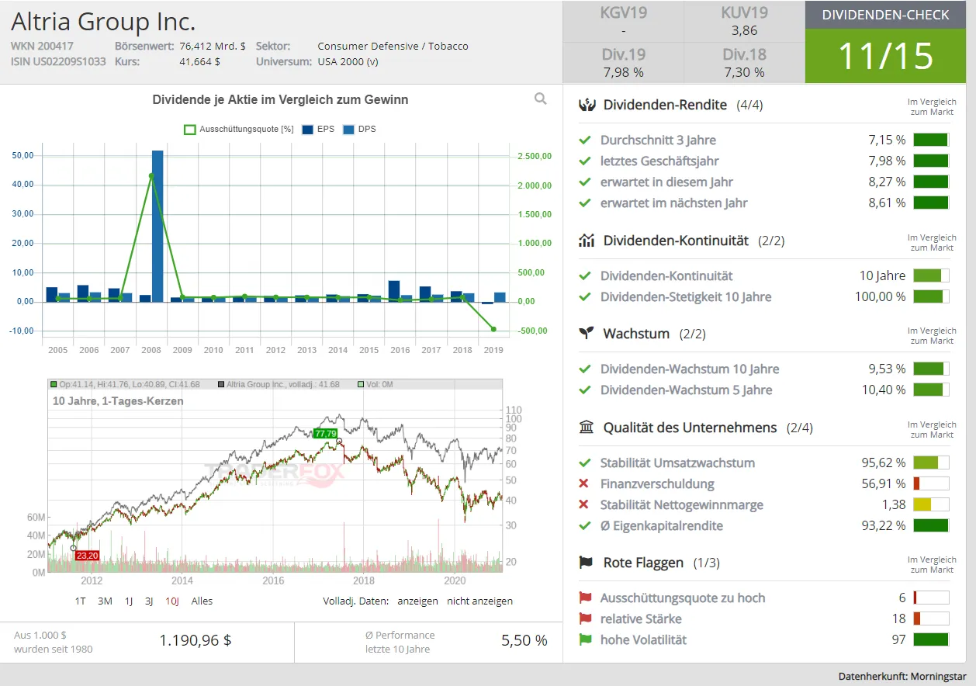Click the 77.79 high price marker

(326, 434)
